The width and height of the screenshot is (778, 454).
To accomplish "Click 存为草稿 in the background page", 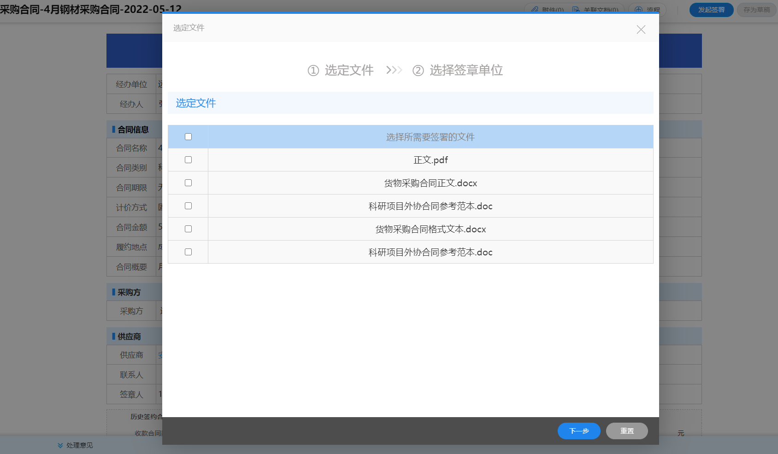I will [x=757, y=10].
